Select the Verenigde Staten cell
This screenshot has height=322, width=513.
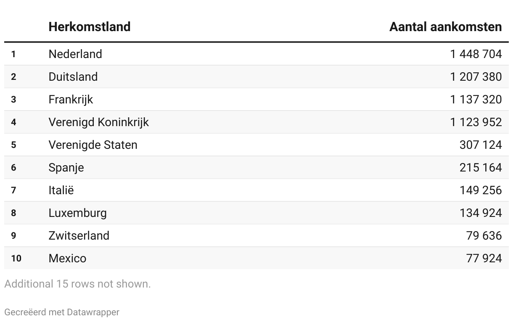[93, 145]
